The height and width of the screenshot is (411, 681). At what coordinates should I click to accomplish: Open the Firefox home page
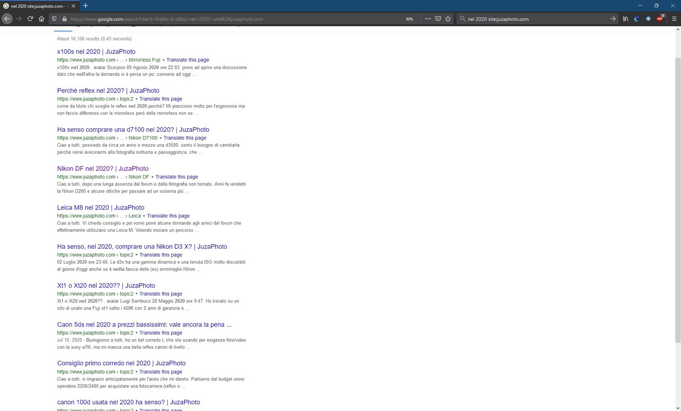click(x=41, y=19)
